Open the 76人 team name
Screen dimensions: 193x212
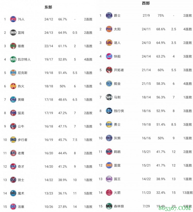point(21,19)
